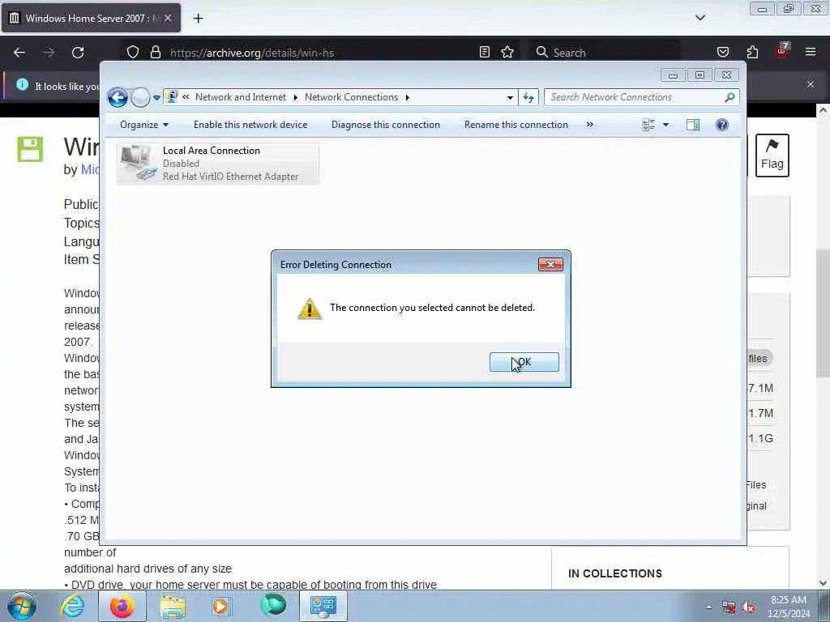
Task: Expand arrow after Network and Internet
Action: click(x=295, y=97)
